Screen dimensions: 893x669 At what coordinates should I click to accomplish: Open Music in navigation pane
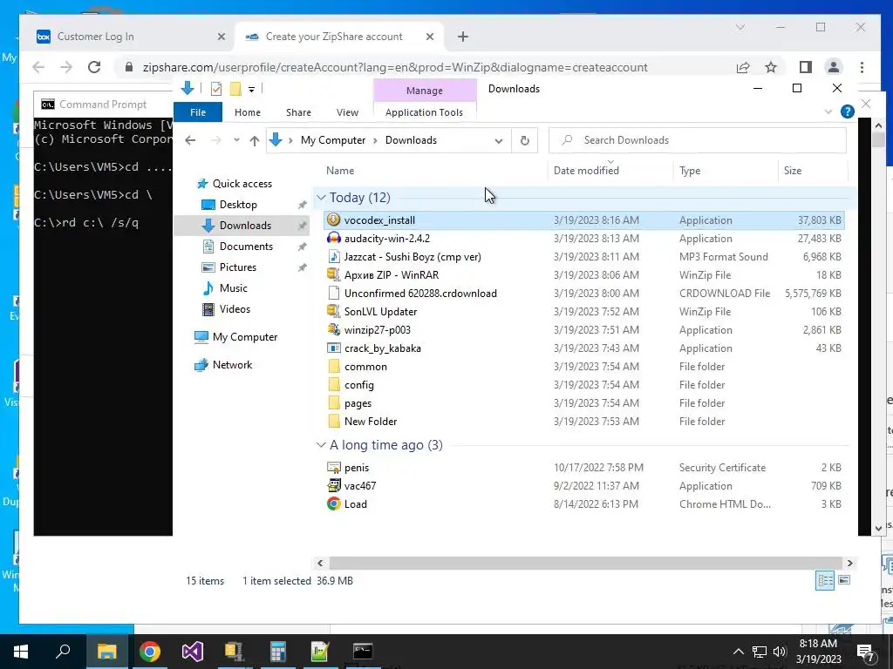[x=234, y=287]
